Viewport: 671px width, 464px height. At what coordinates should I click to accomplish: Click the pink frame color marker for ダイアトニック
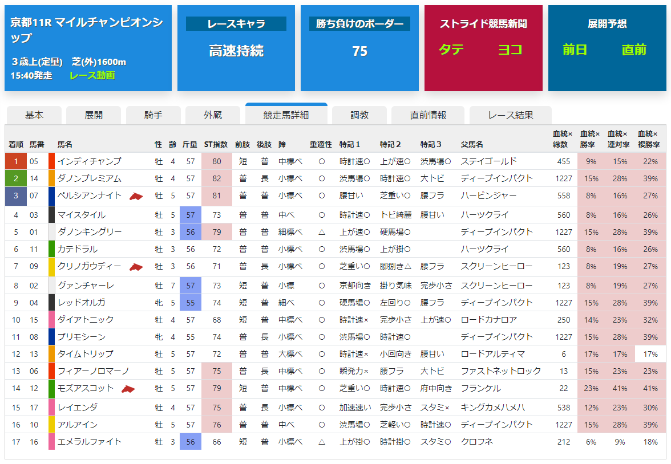[51, 319]
